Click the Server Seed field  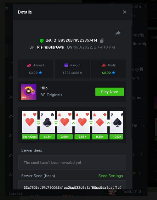[72, 162]
